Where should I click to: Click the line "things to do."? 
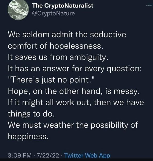click(31, 114)
